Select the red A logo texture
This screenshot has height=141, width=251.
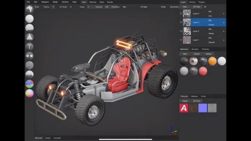click(x=184, y=108)
